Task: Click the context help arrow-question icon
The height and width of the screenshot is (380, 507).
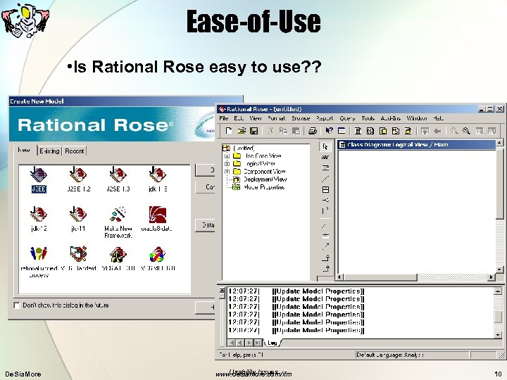Action: (329, 131)
